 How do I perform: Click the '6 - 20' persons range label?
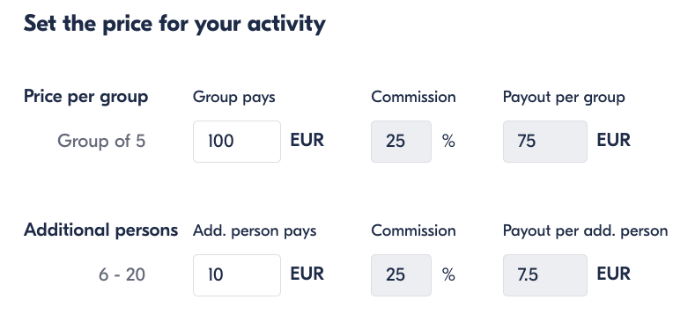click(x=122, y=274)
